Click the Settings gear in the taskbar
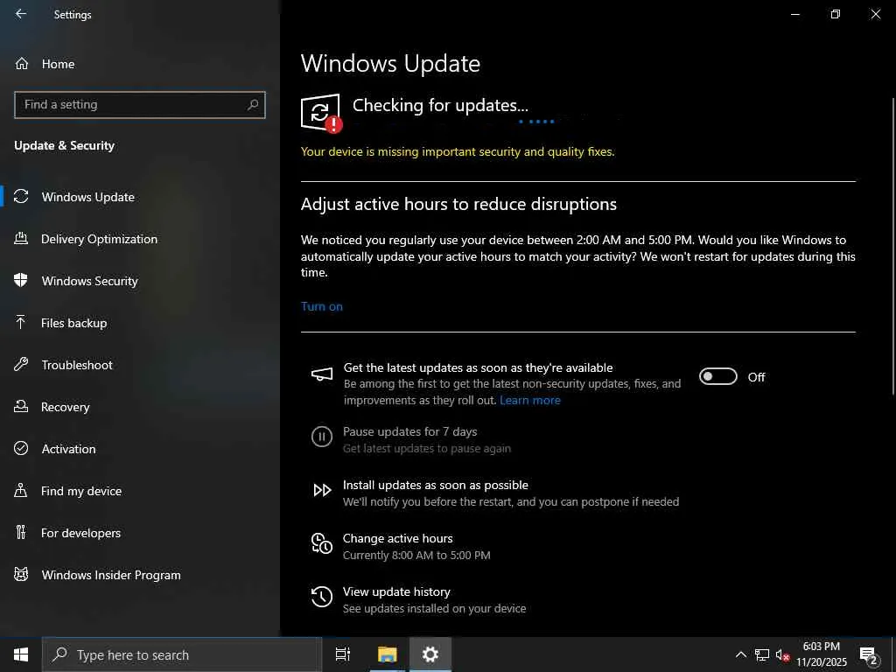Viewport: 896px width, 672px height. [x=430, y=654]
